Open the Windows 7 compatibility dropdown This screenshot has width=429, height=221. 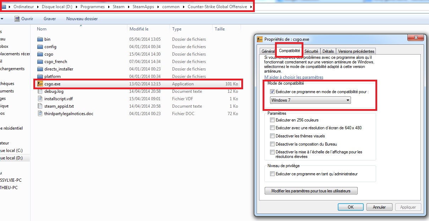click(310, 100)
